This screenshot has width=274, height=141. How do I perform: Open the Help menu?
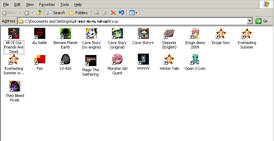(x=78, y=4)
